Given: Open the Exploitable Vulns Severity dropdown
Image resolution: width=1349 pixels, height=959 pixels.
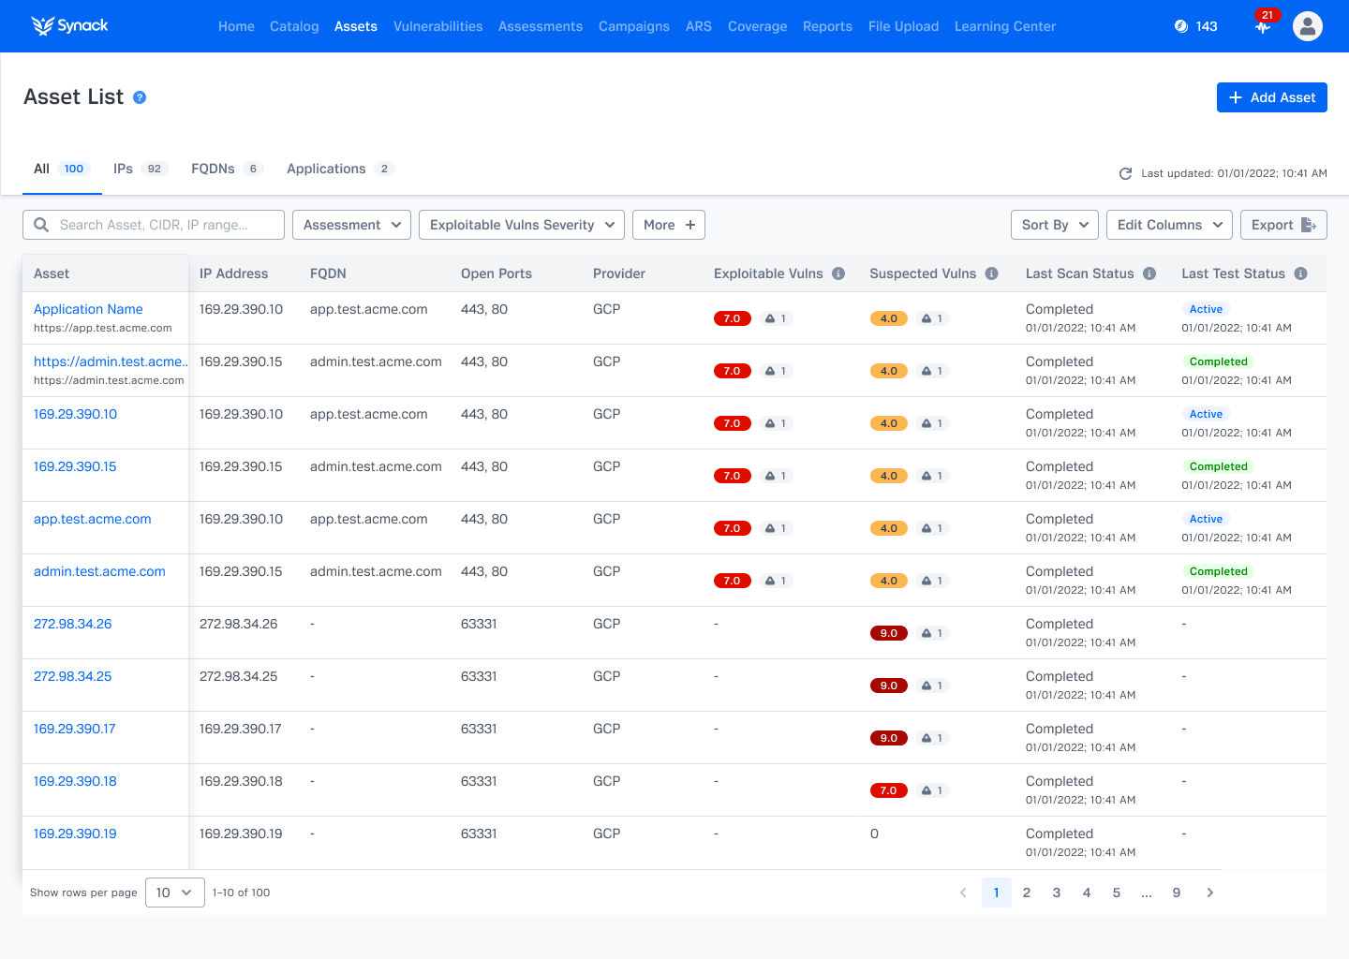Looking at the screenshot, I should coord(521,225).
